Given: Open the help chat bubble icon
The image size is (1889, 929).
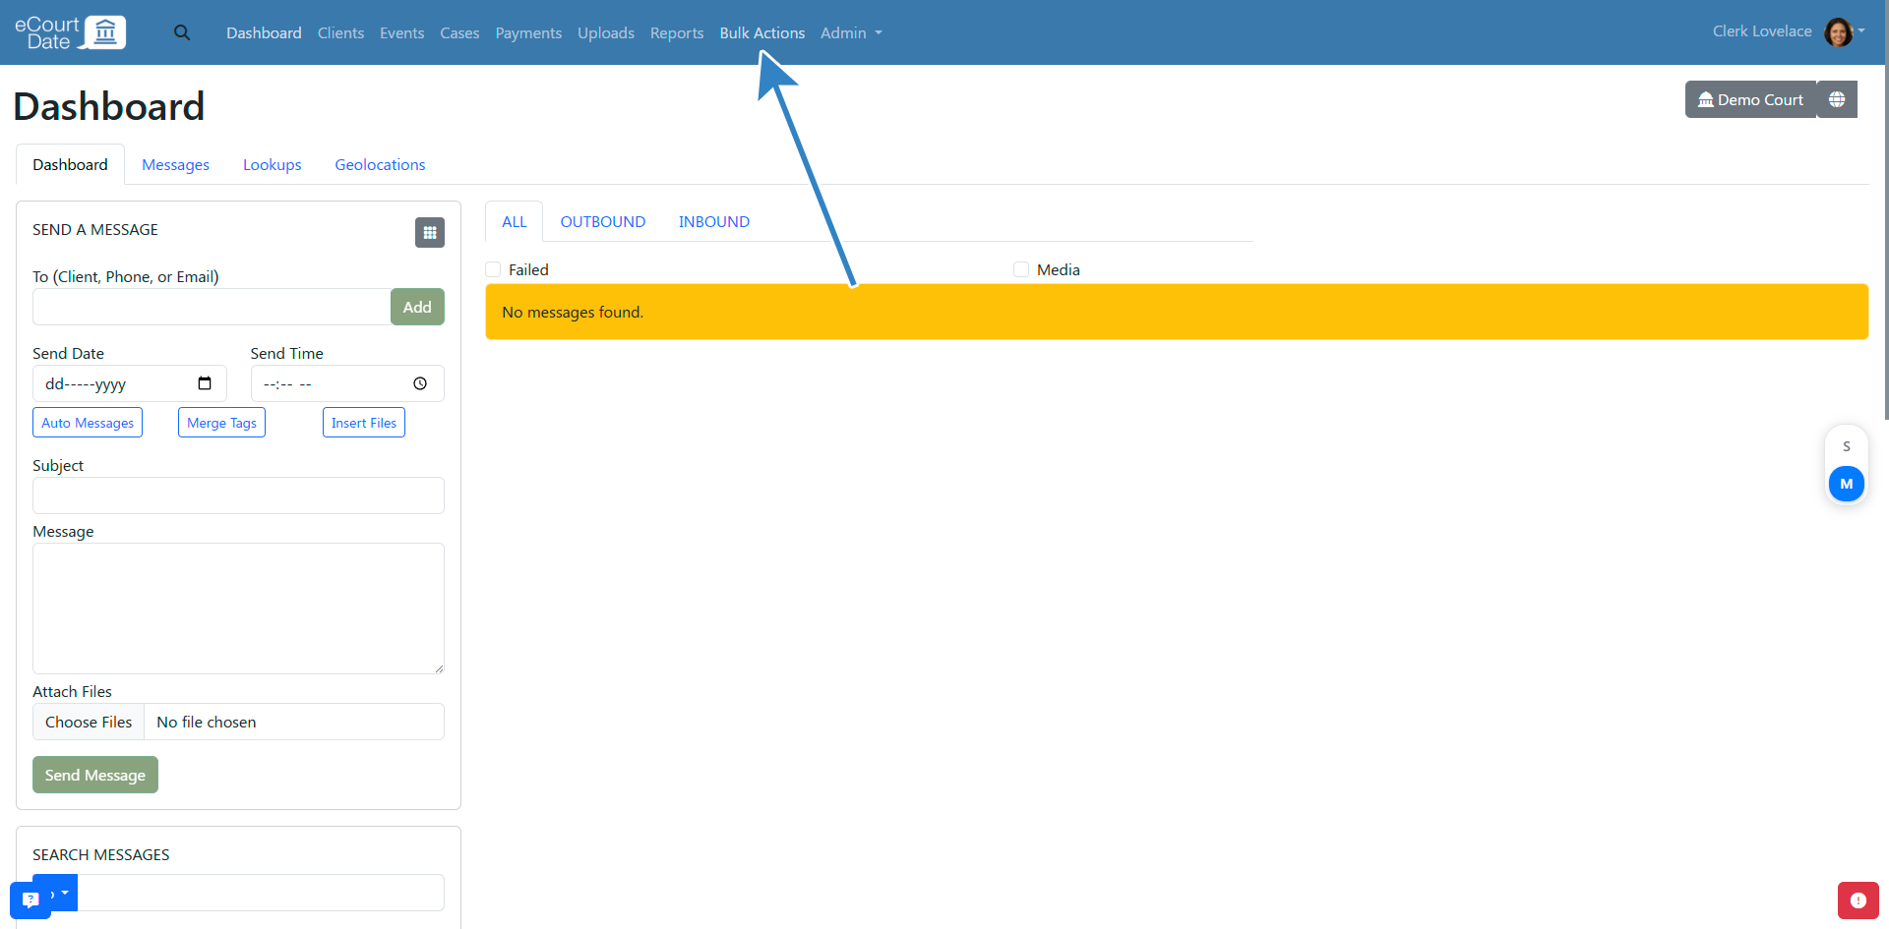Looking at the screenshot, I should pyautogui.click(x=30, y=900).
